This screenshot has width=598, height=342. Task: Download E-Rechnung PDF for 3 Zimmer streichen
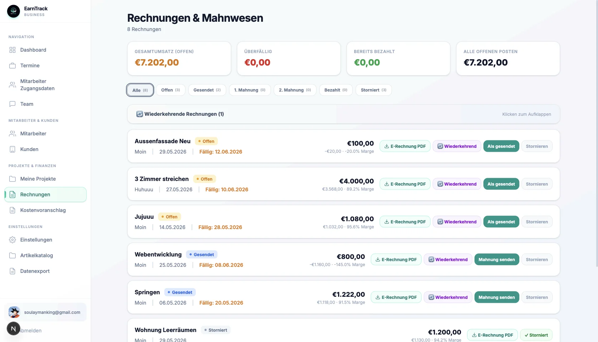[405, 184]
